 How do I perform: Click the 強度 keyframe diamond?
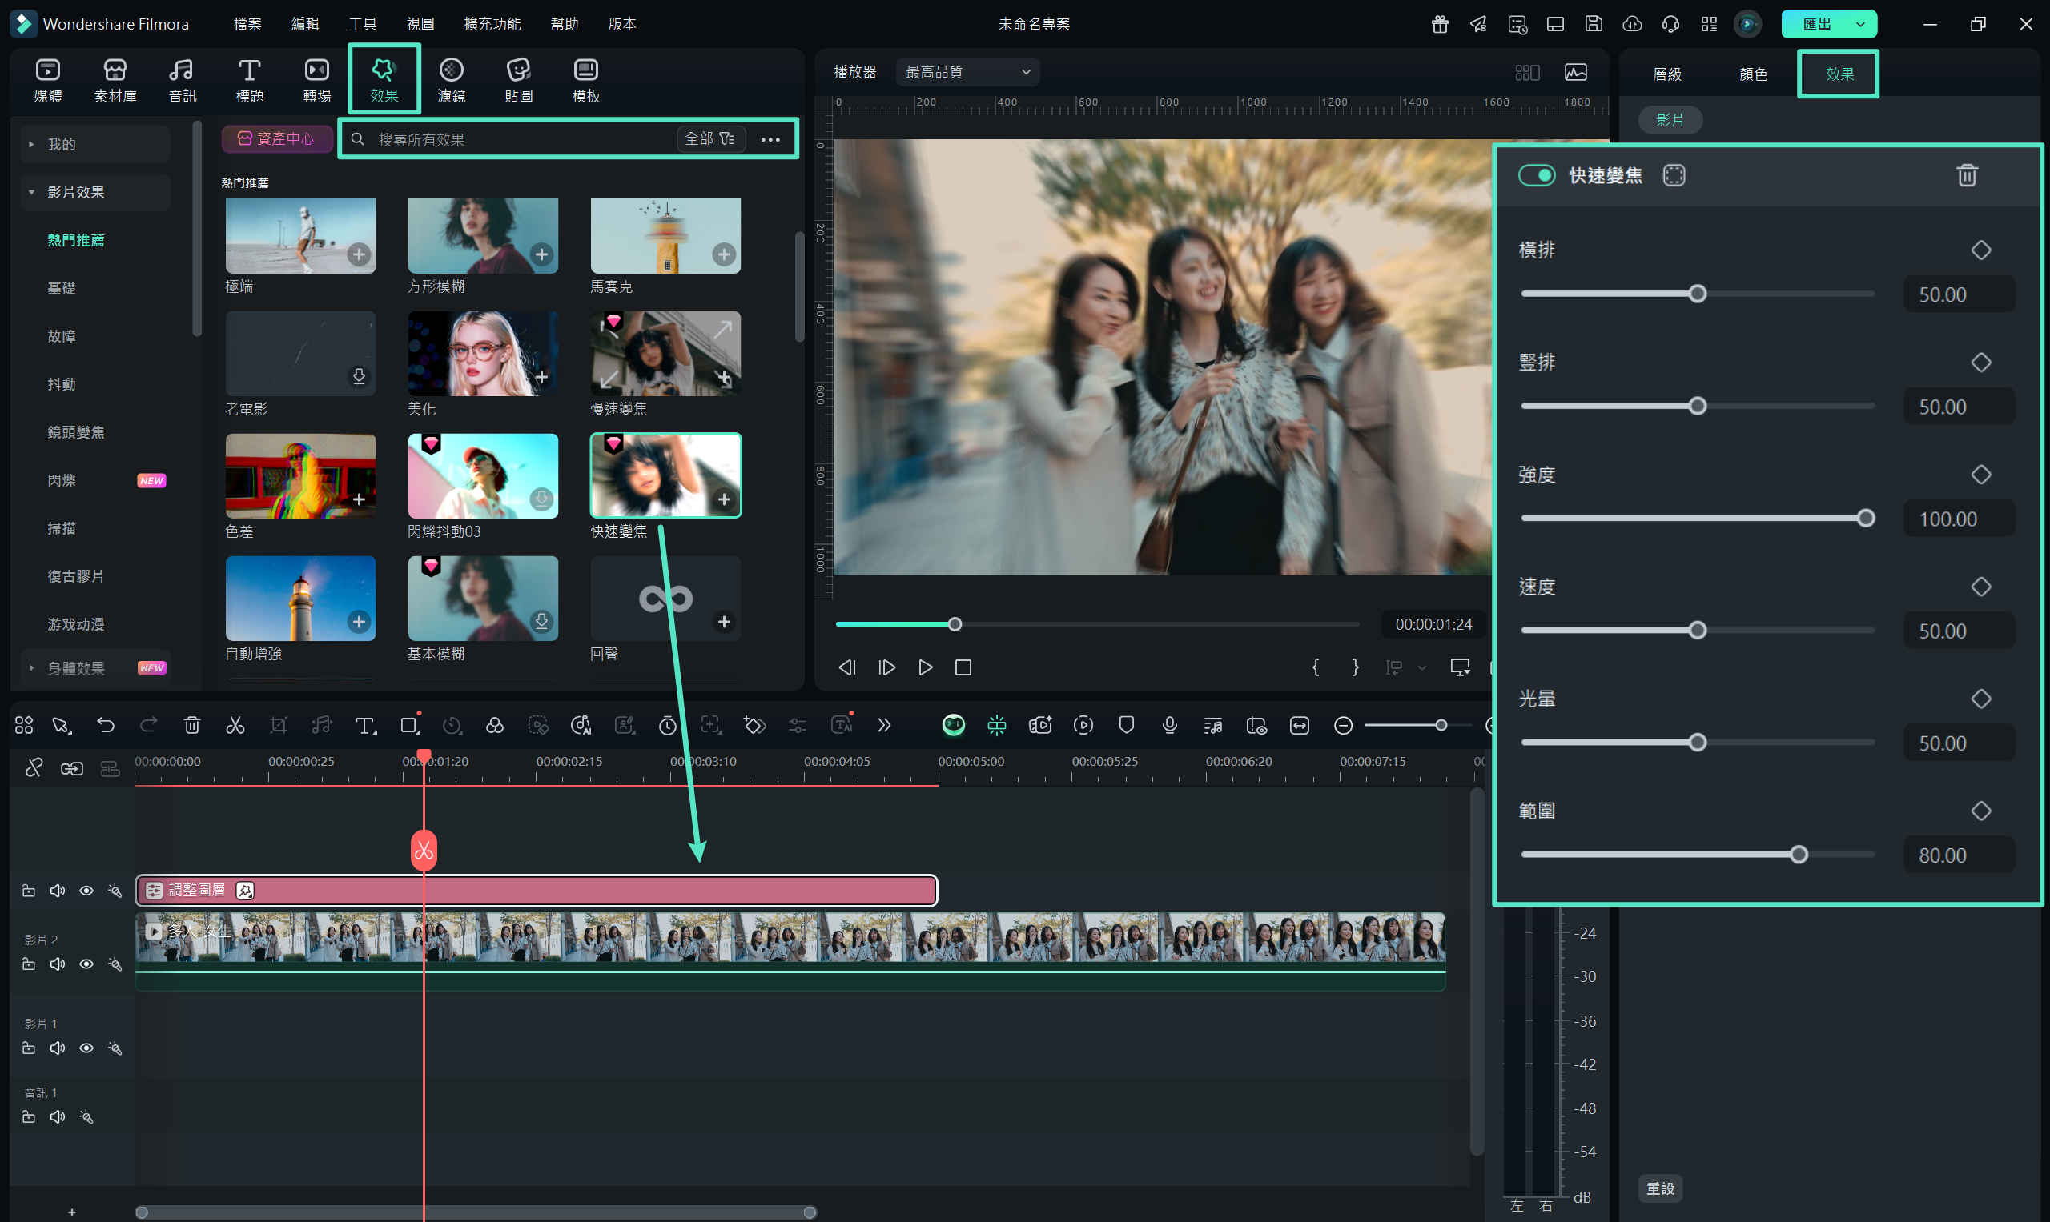(1981, 475)
